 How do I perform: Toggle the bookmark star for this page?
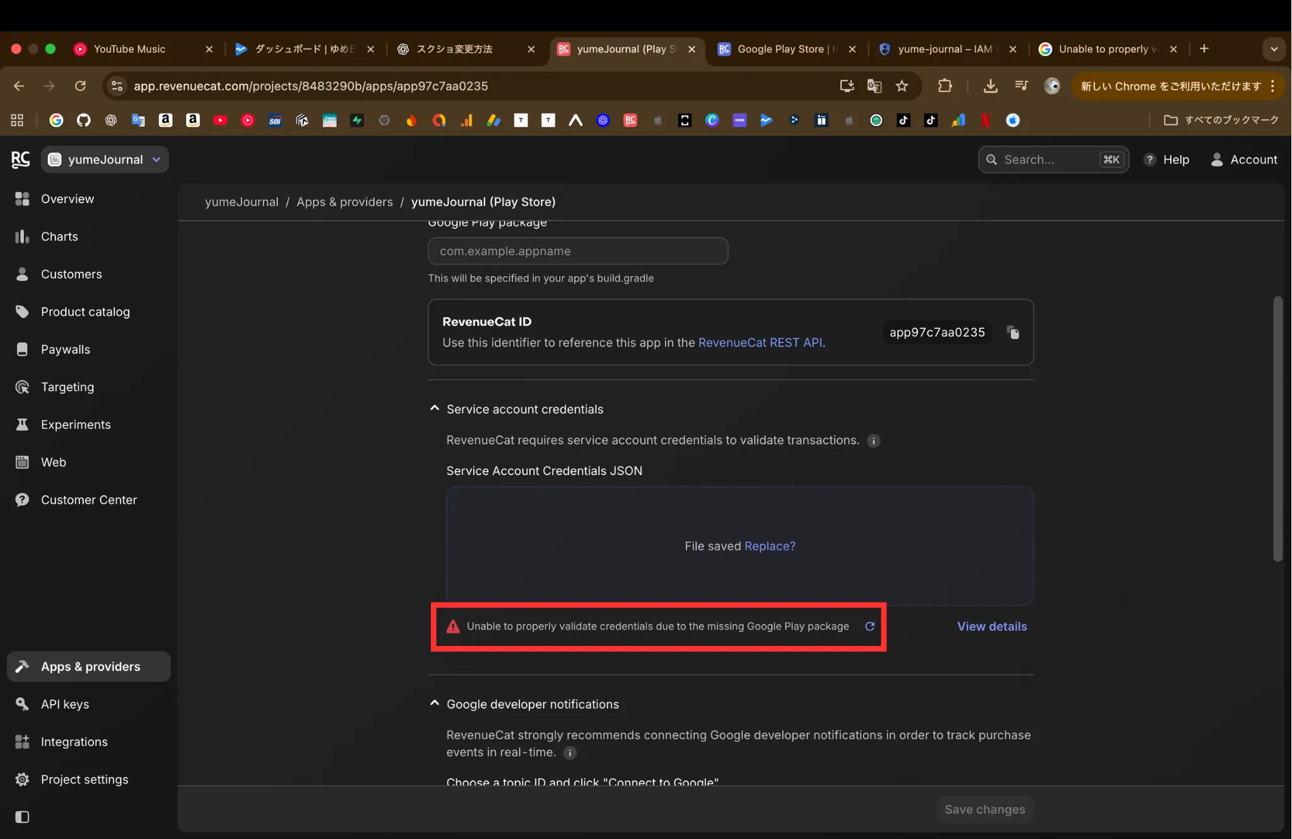[901, 86]
